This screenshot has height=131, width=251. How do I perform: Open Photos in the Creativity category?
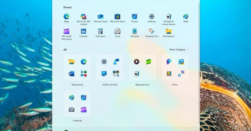[x=83, y=98]
